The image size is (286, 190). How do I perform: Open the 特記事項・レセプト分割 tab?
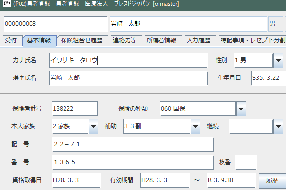[252, 40]
